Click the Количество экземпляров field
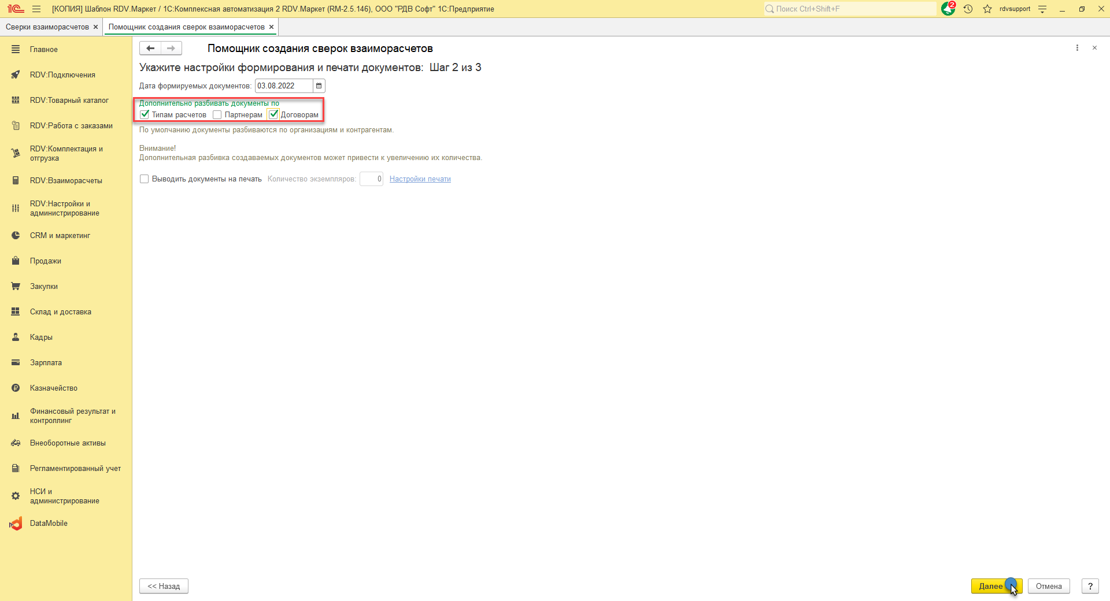The height and width of the screenshot is (601, 1110). coord(371,179)
